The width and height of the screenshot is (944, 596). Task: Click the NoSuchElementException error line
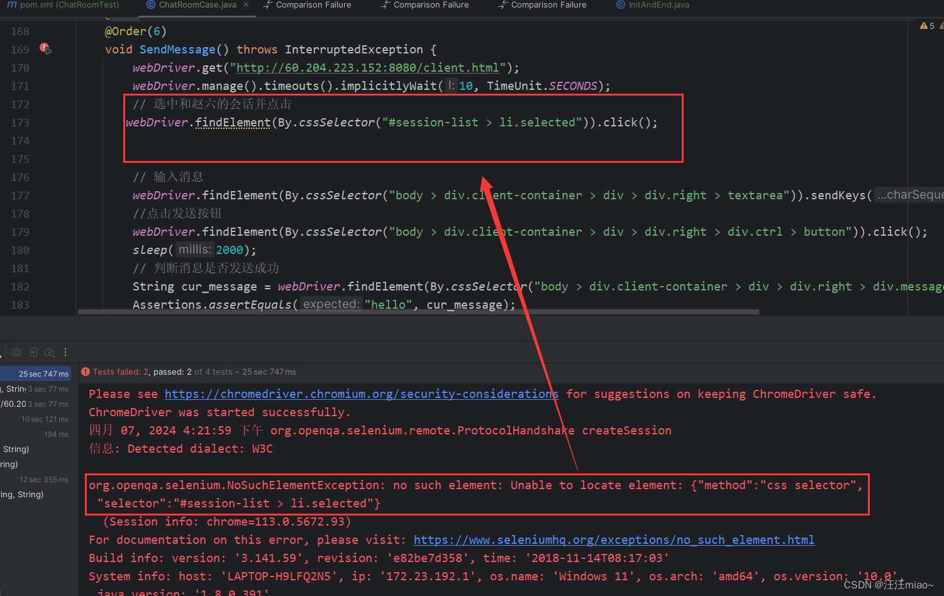click(475, 485)
